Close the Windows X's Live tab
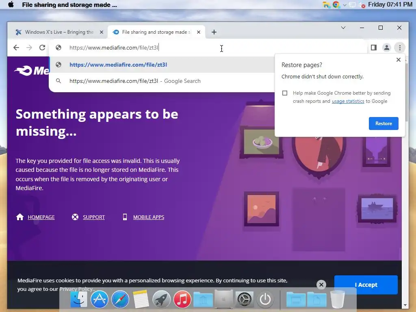 coord(101,32)
